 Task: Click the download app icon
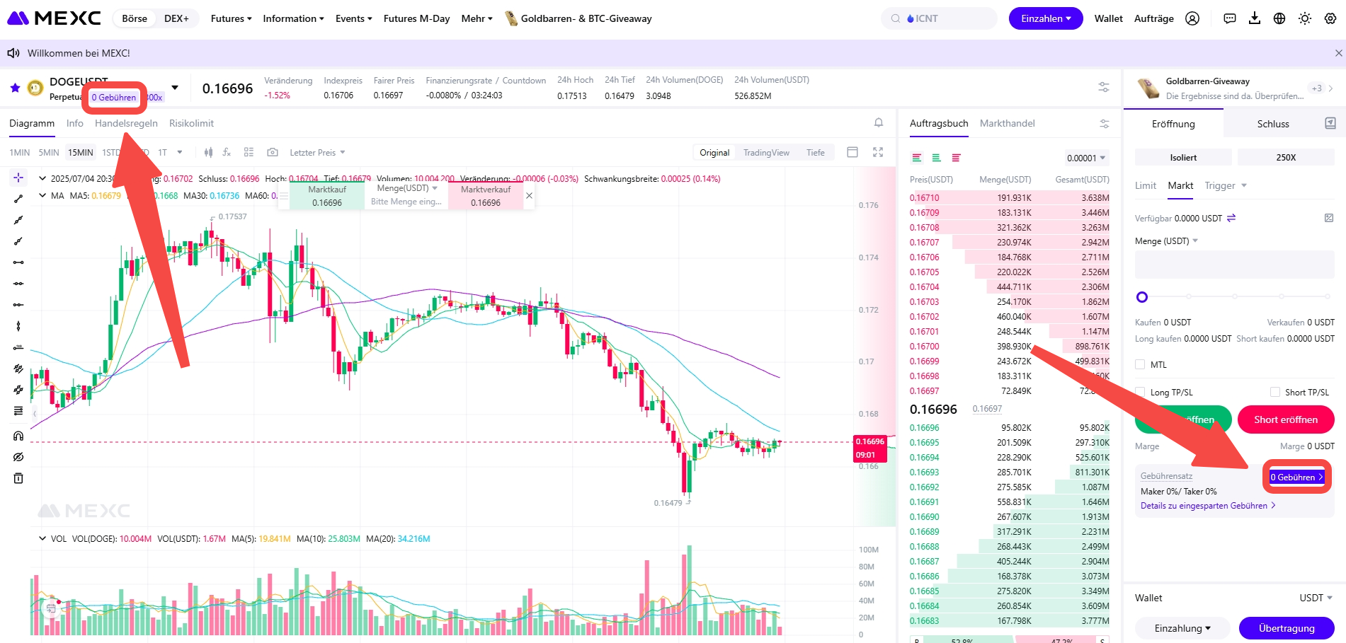pos(1254,18)
